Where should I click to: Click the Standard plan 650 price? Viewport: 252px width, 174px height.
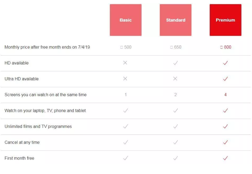(176, 47)
